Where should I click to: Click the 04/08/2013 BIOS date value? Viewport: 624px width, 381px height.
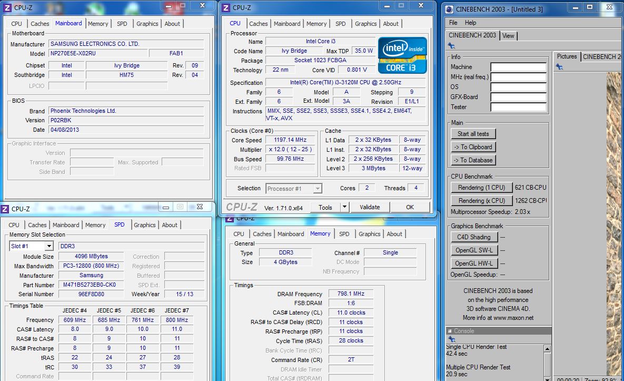click(x=126, y=130)
